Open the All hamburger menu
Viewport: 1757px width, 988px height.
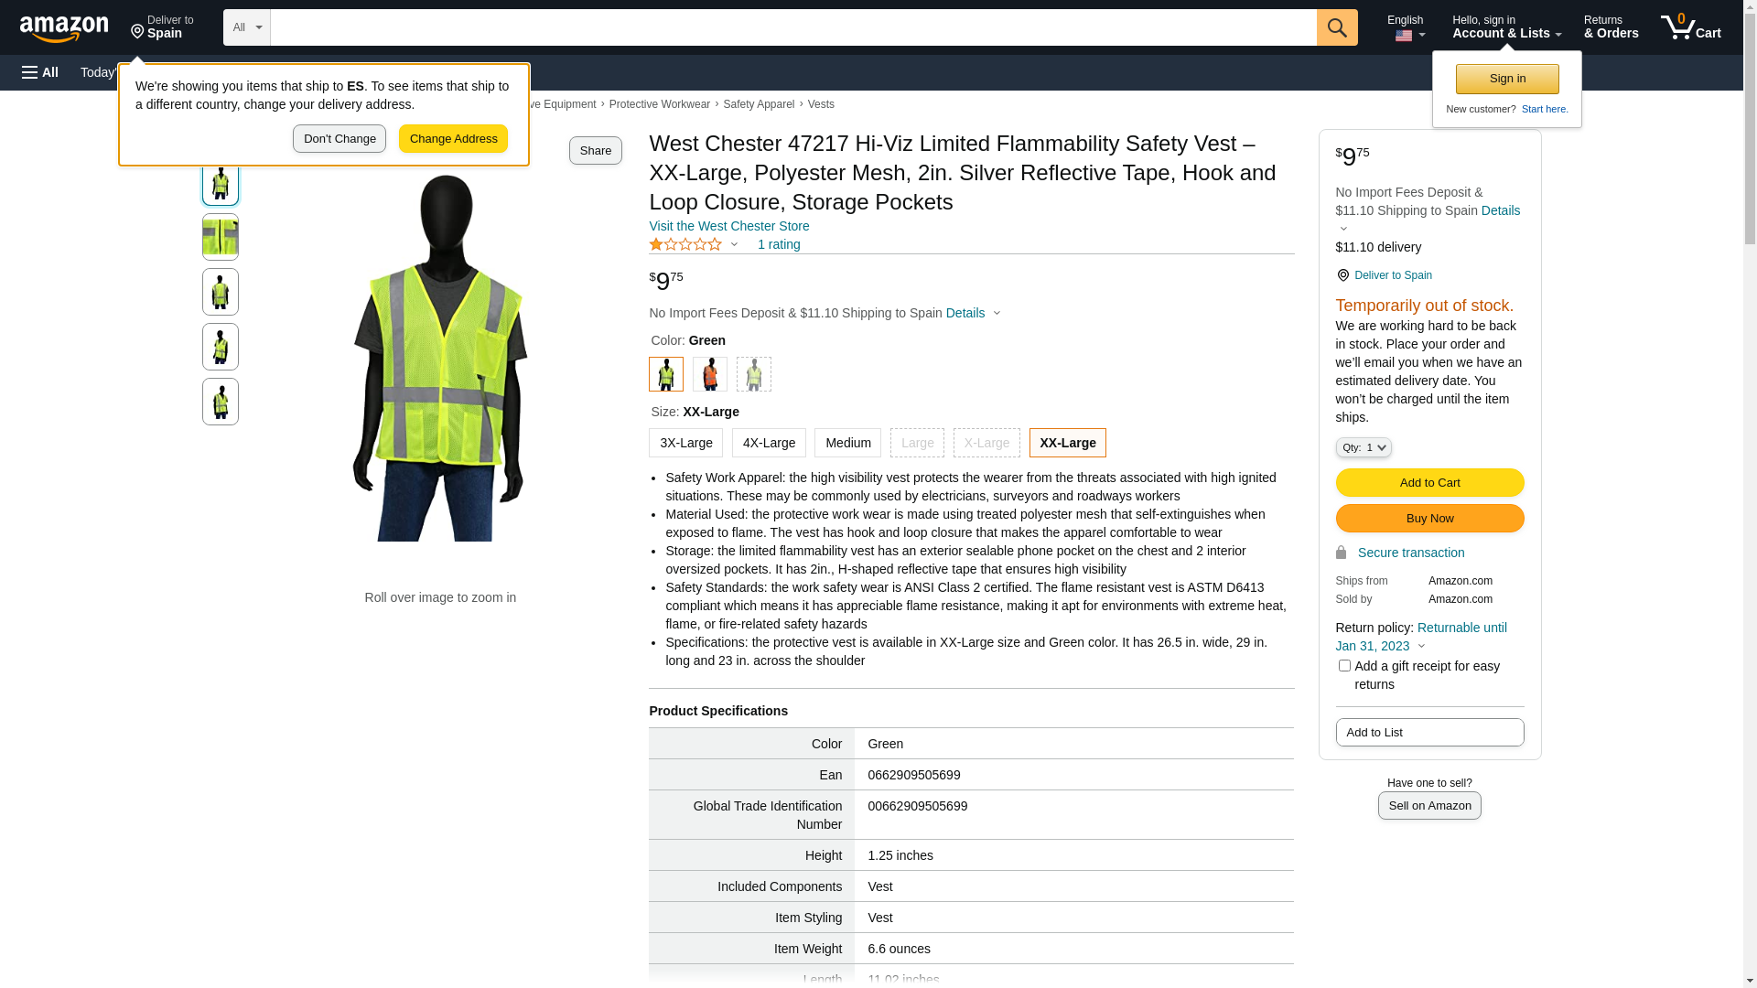point(40,72)
